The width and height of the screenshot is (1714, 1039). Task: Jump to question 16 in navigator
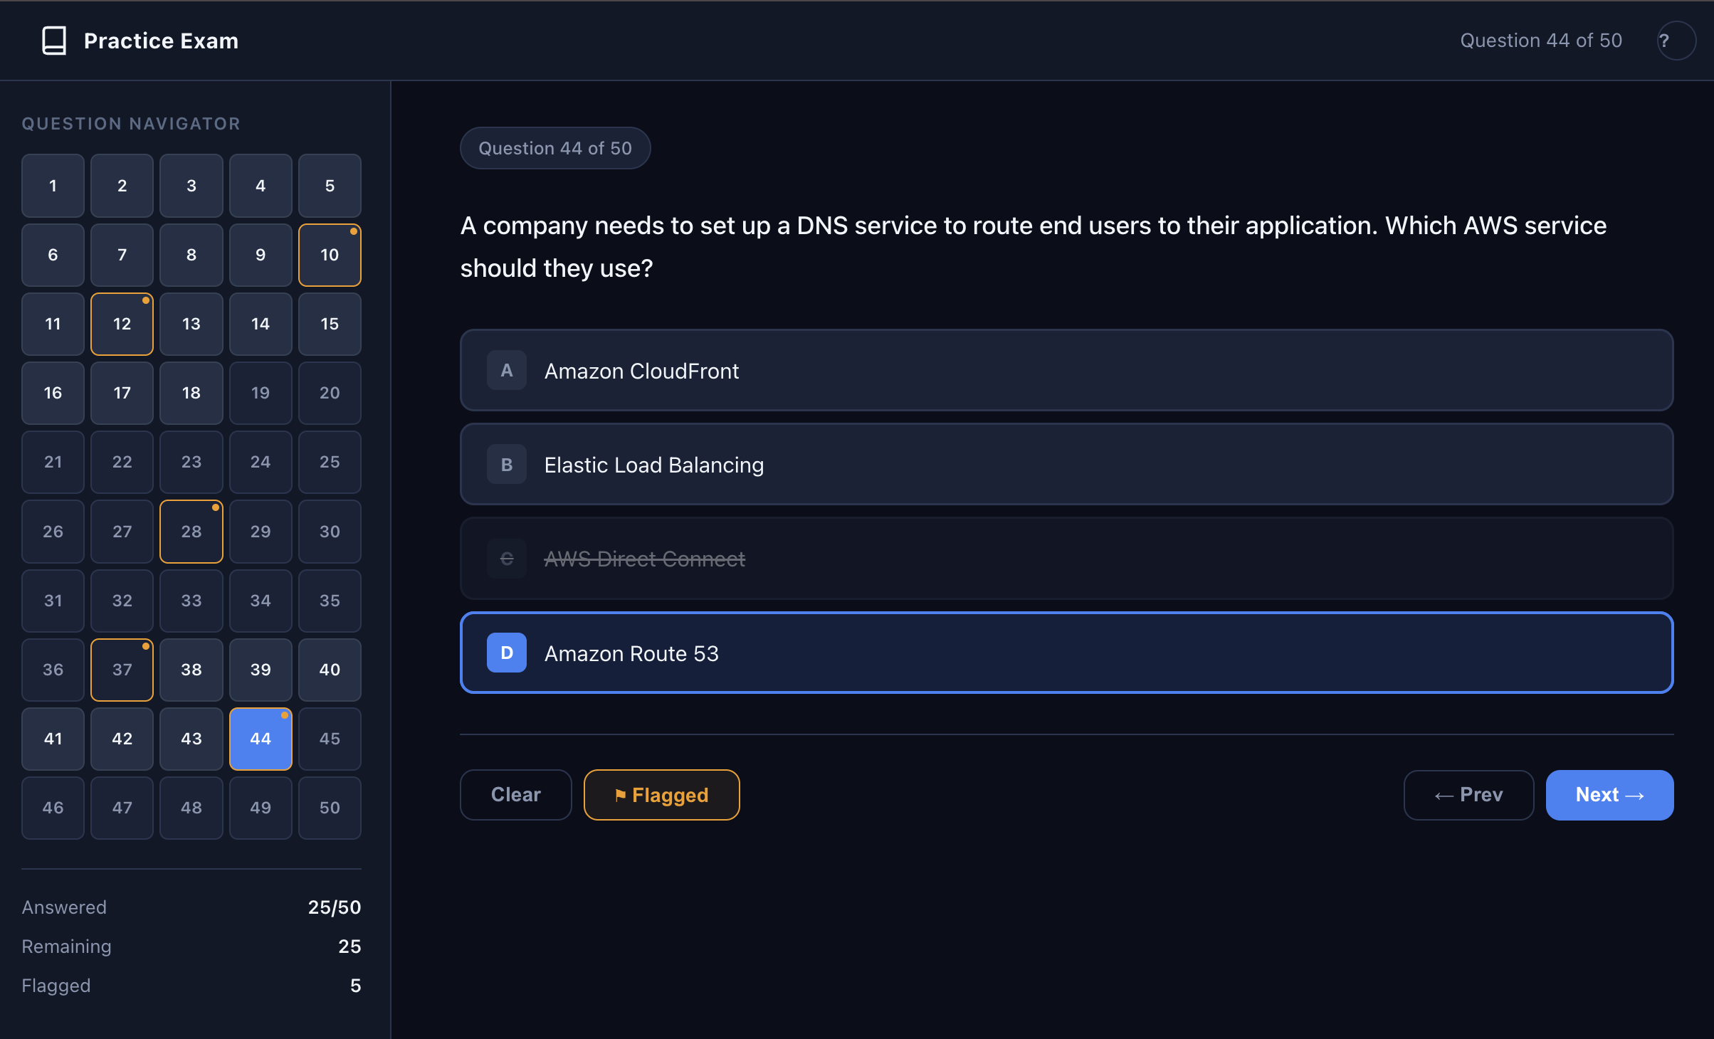click(x=53, y=393)
